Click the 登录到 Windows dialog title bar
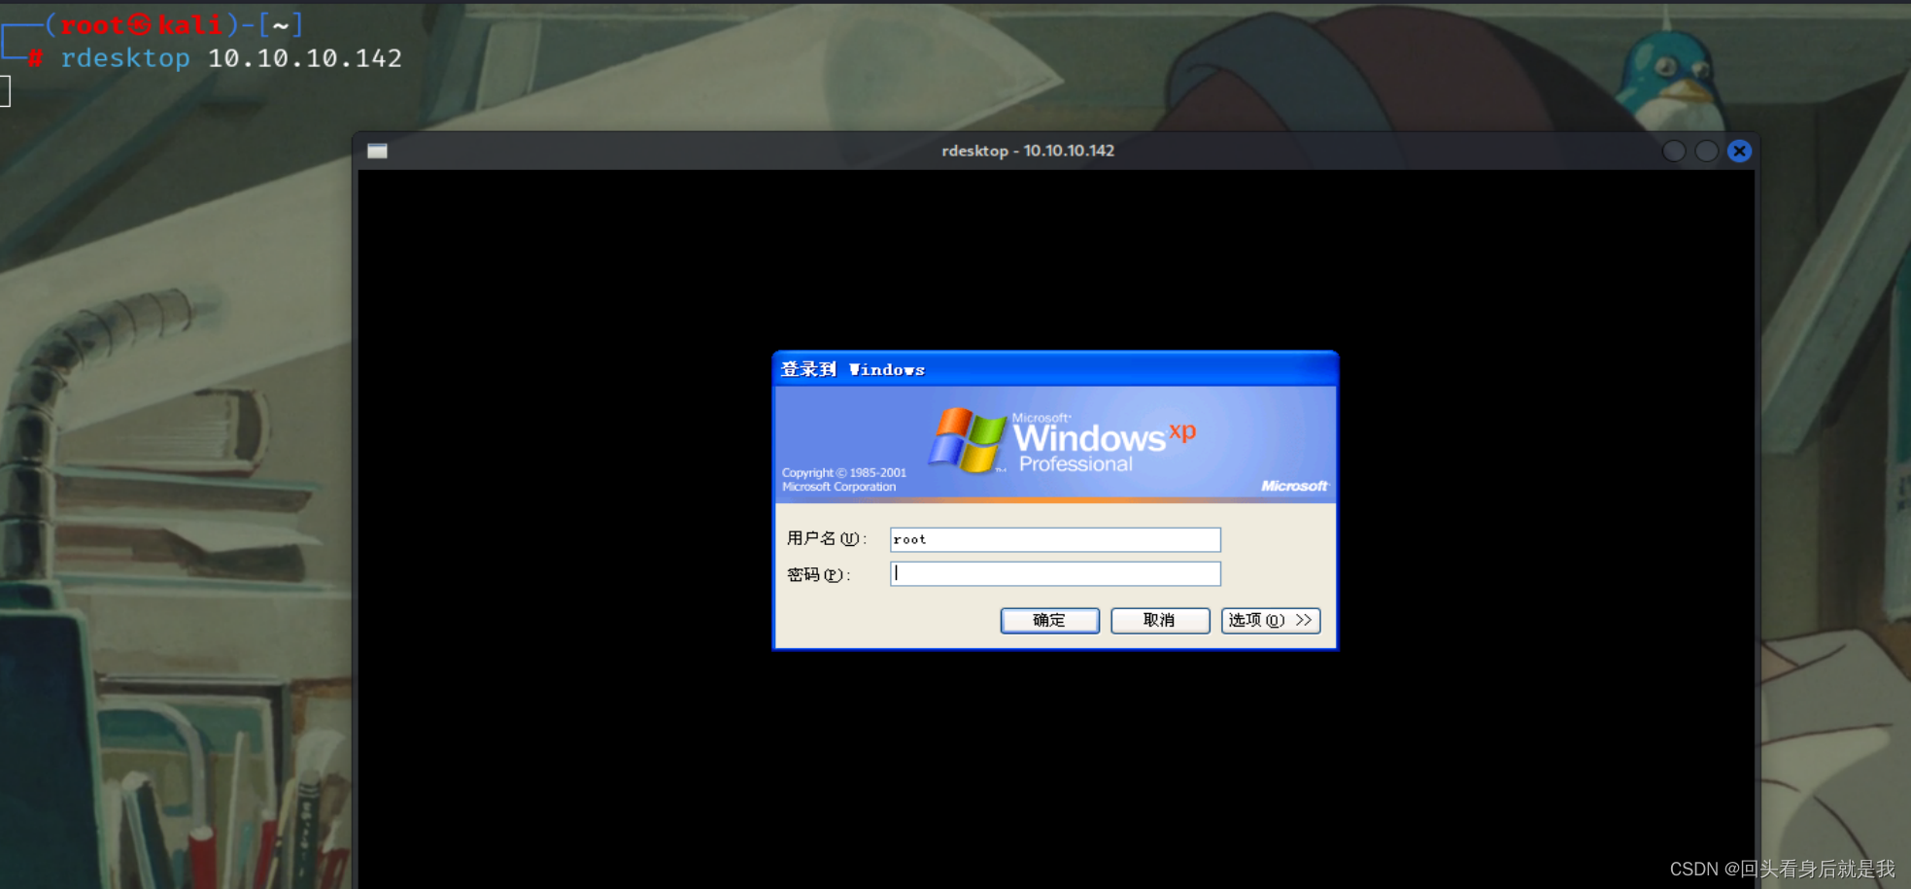The height and width of the screenshot is (889, 1911). 1055,369
